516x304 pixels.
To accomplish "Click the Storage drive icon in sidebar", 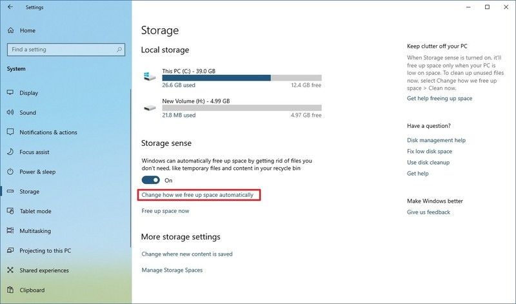I will pos(10,191).
